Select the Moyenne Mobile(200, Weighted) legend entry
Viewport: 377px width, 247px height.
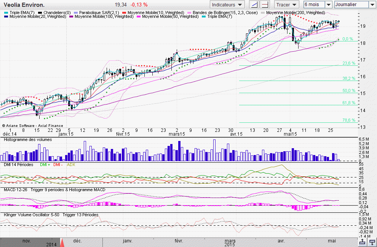(x=293, y=13)
